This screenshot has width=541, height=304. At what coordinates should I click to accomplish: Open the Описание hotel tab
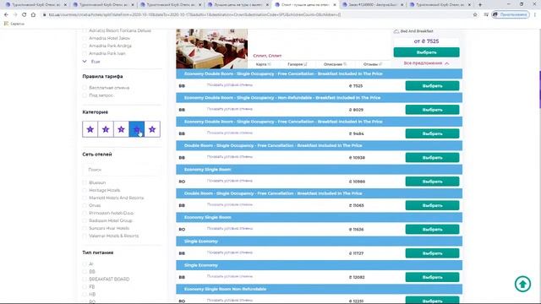pyautogui.click(x=335, y=64)
